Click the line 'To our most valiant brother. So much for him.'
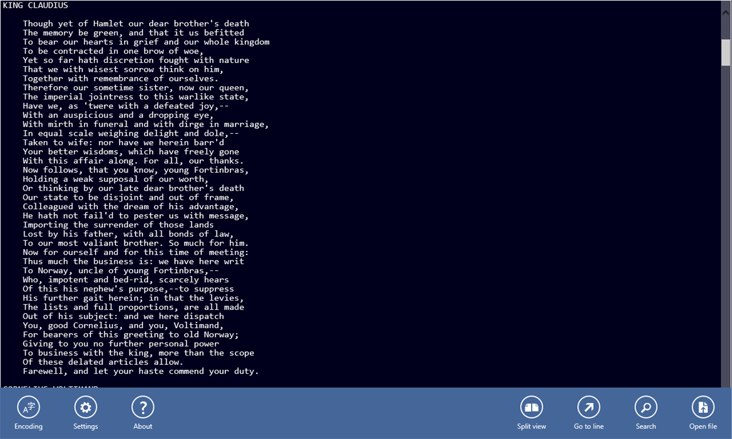The image size is (732, 439). (136, 243)
